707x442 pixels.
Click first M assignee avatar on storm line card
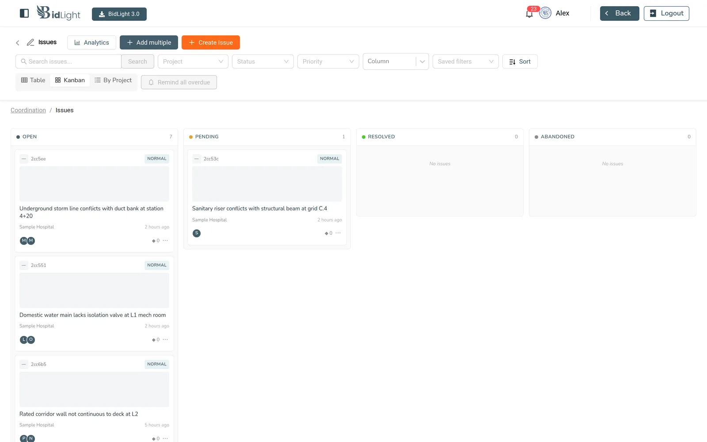[24, 241]
